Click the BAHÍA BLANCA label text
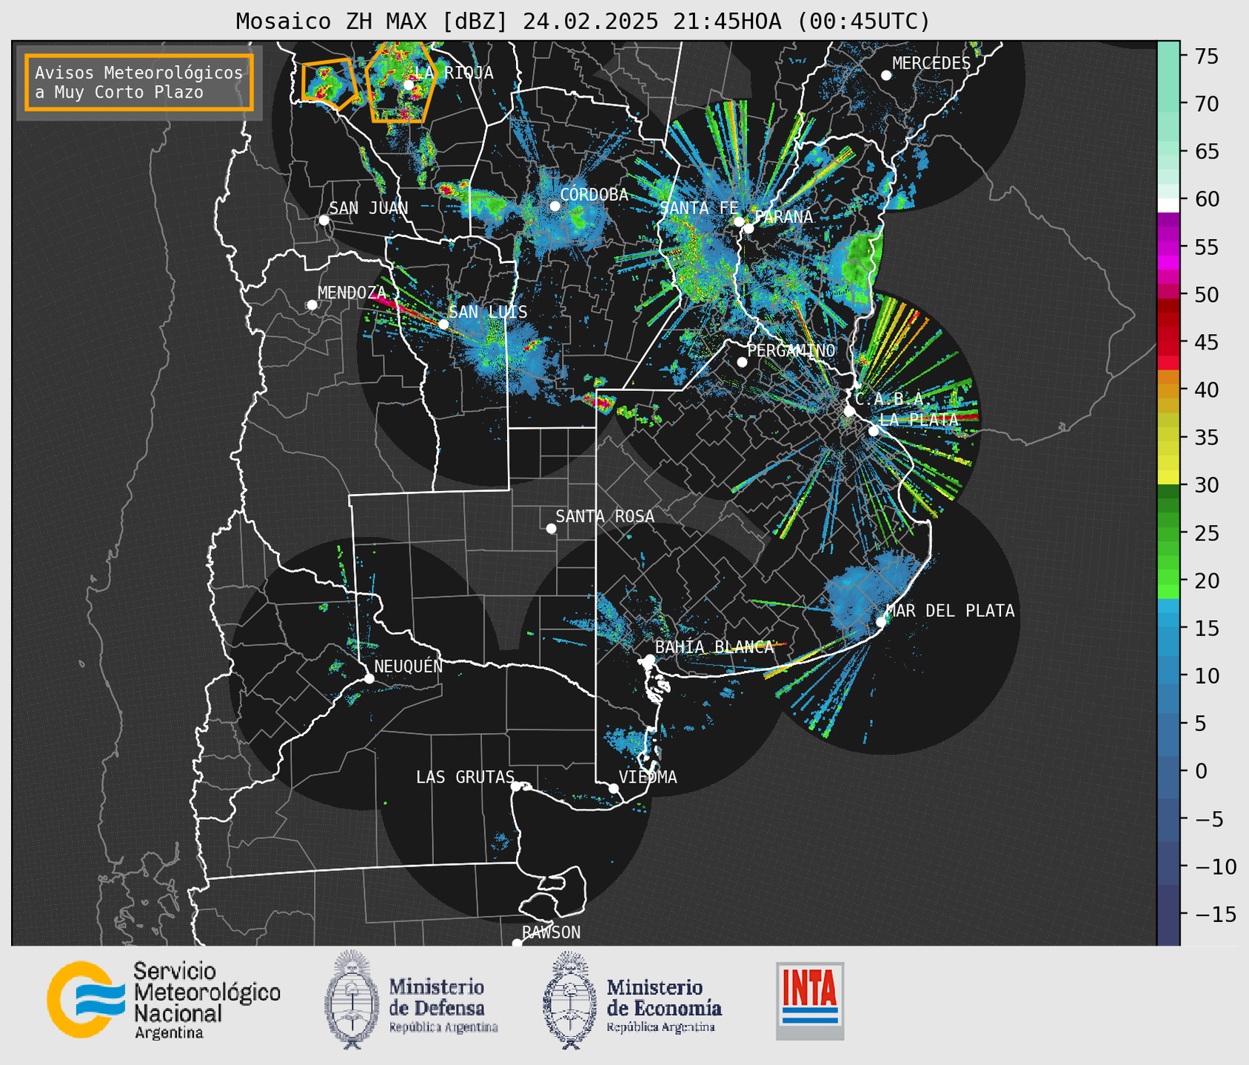The width and height of the screenshot is (1249, 1065). click(714, 647)
